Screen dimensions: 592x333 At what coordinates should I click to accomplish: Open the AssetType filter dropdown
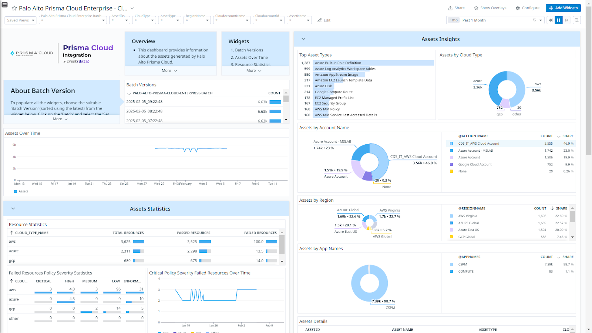[x=170, y=20]
